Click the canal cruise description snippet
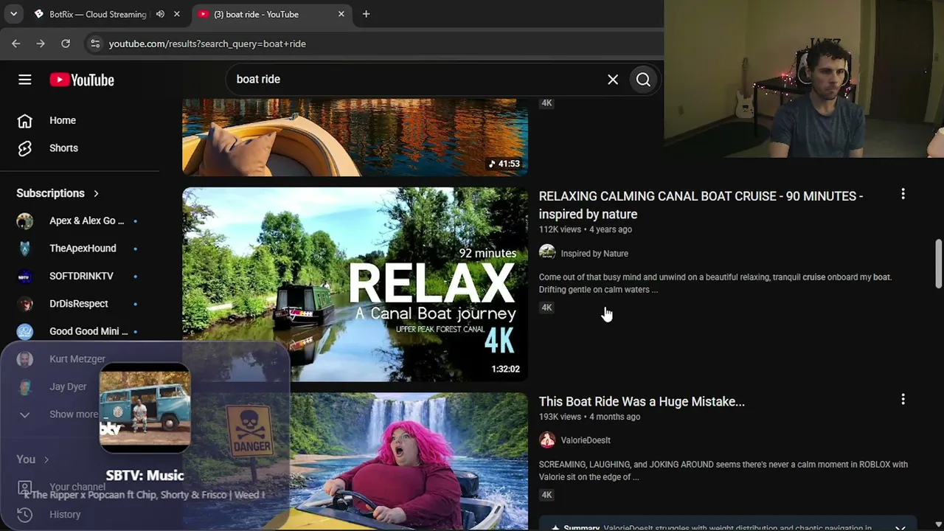The height and width of the screenshot is (531, 944). [x=715, y=283]
